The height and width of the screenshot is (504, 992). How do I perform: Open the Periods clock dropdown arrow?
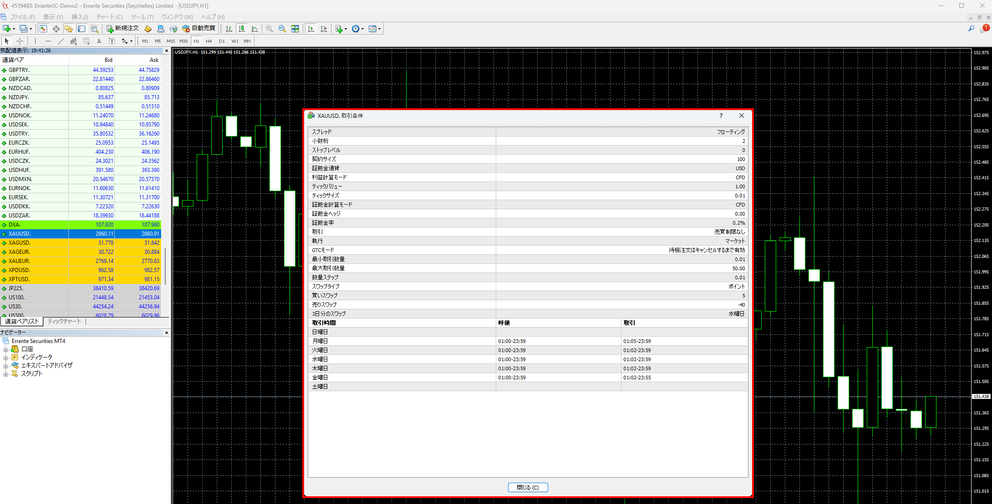tap(362, 29)
